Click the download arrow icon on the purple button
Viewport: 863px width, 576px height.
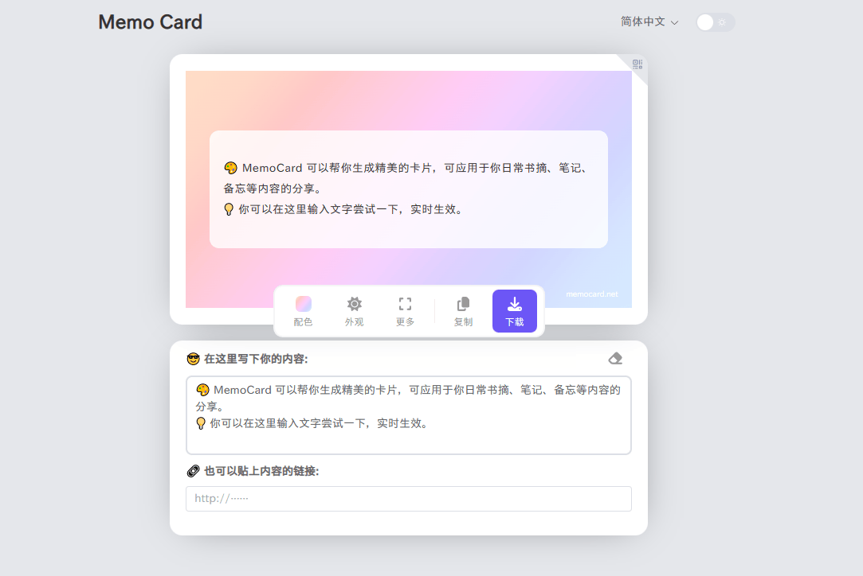tap(514, 303)
